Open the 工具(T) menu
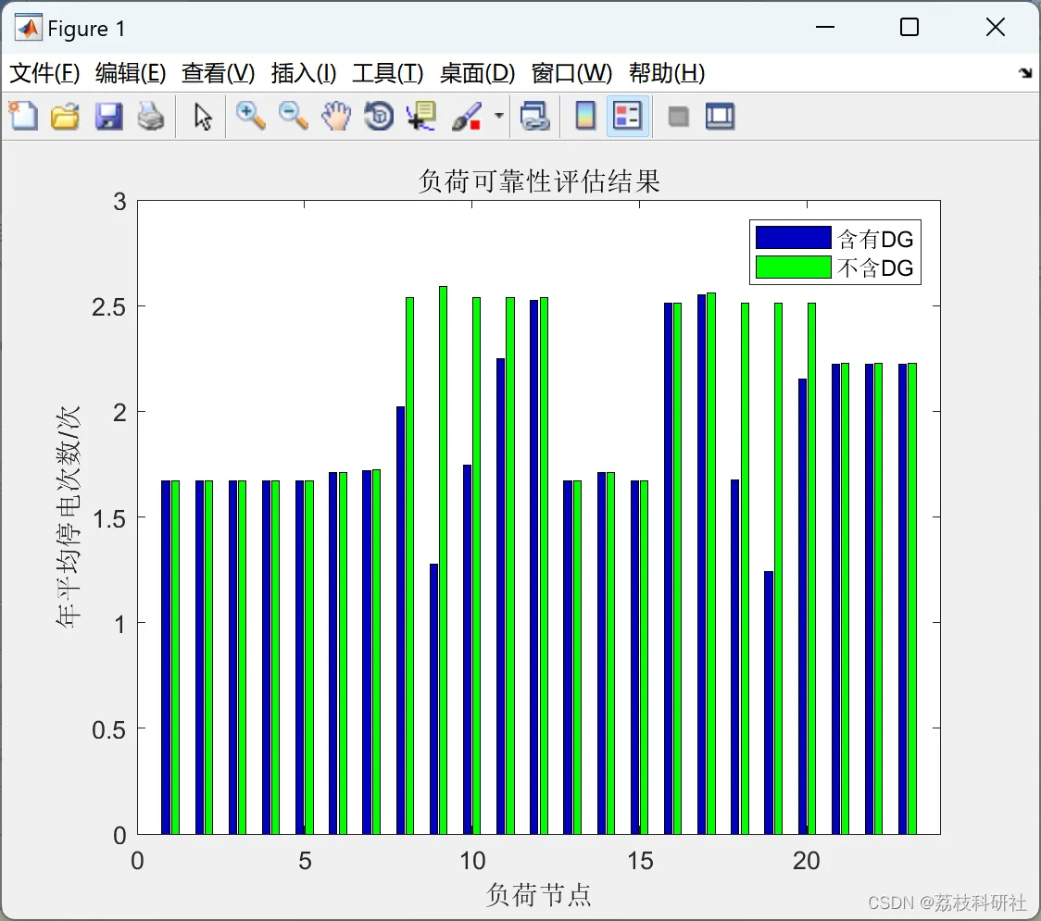Image resolution: width=1041 pixels, height=921 pixels. click(x=388, y=72)
